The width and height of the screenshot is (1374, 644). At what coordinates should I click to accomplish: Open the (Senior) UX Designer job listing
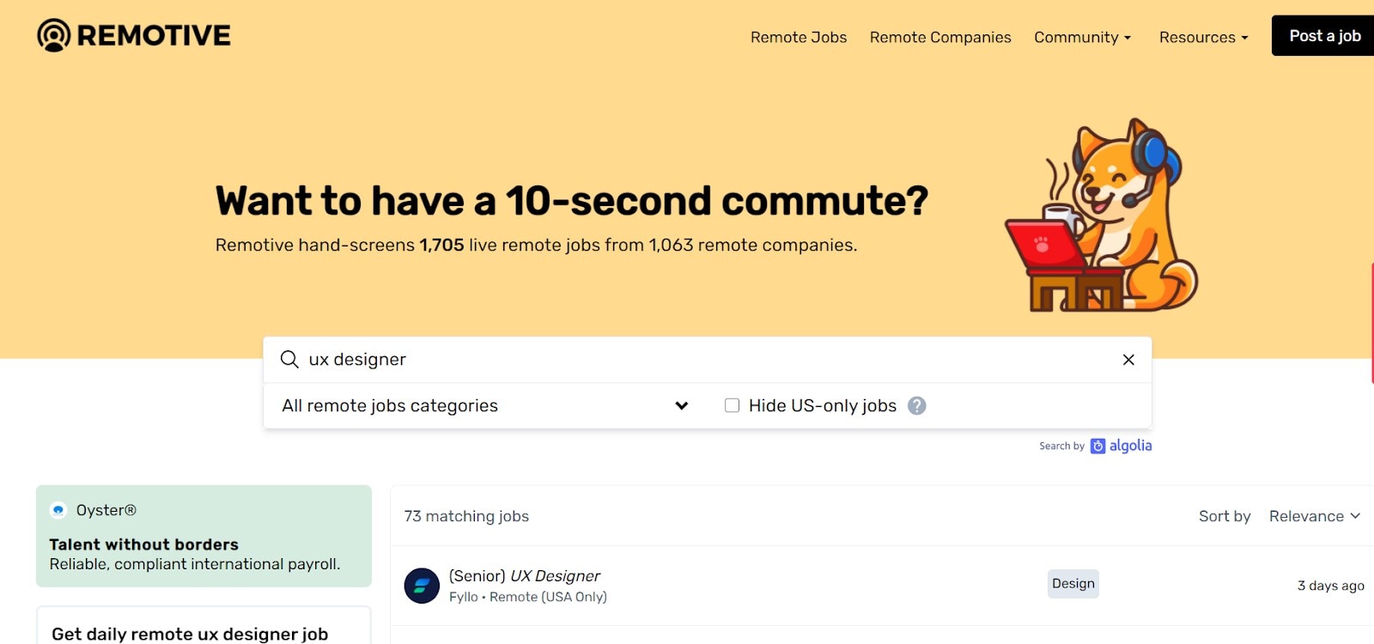(525, 575)
